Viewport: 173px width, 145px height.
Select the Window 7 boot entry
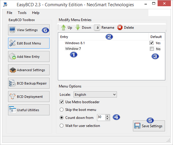tap(73, 49)
